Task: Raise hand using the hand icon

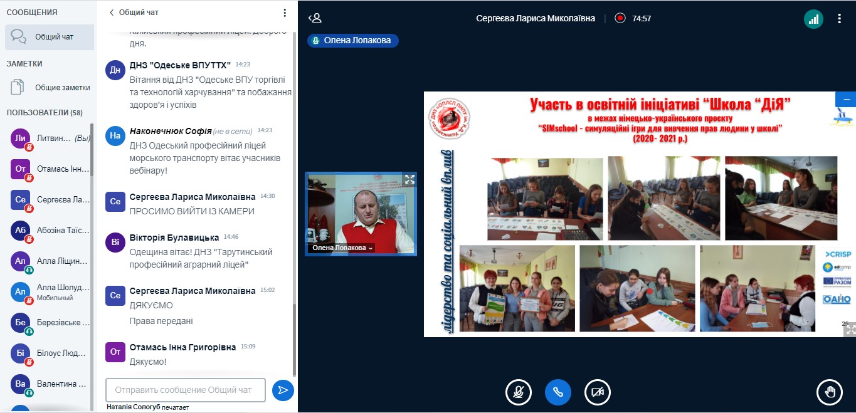Action: point(830,392)
